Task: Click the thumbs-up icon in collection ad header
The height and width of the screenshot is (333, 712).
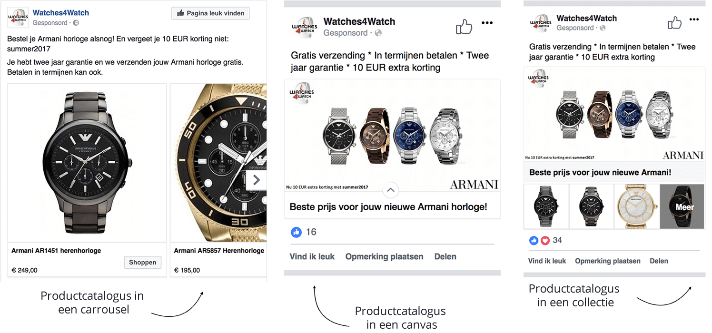Action: [674, 22]
